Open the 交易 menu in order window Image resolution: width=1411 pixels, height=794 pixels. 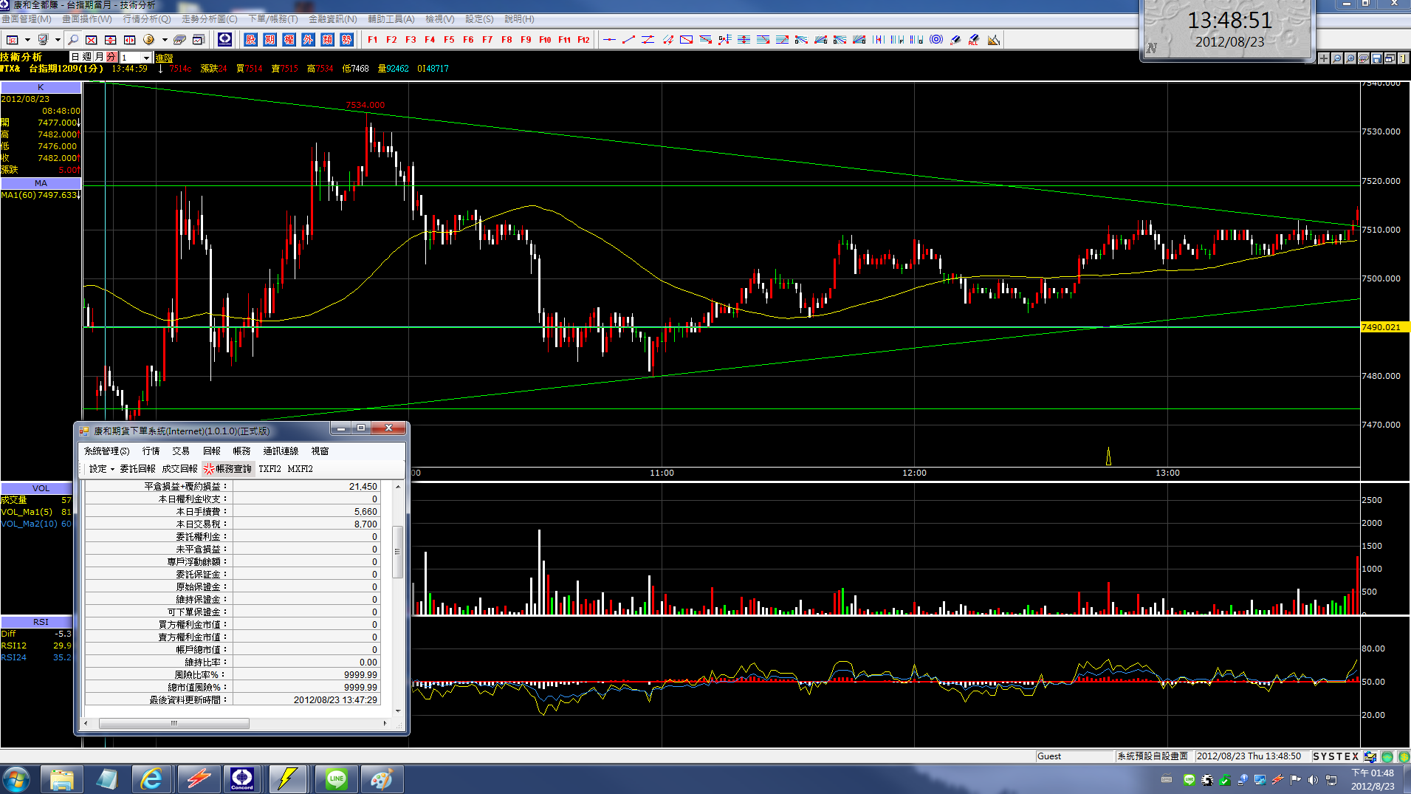(181, 451)
